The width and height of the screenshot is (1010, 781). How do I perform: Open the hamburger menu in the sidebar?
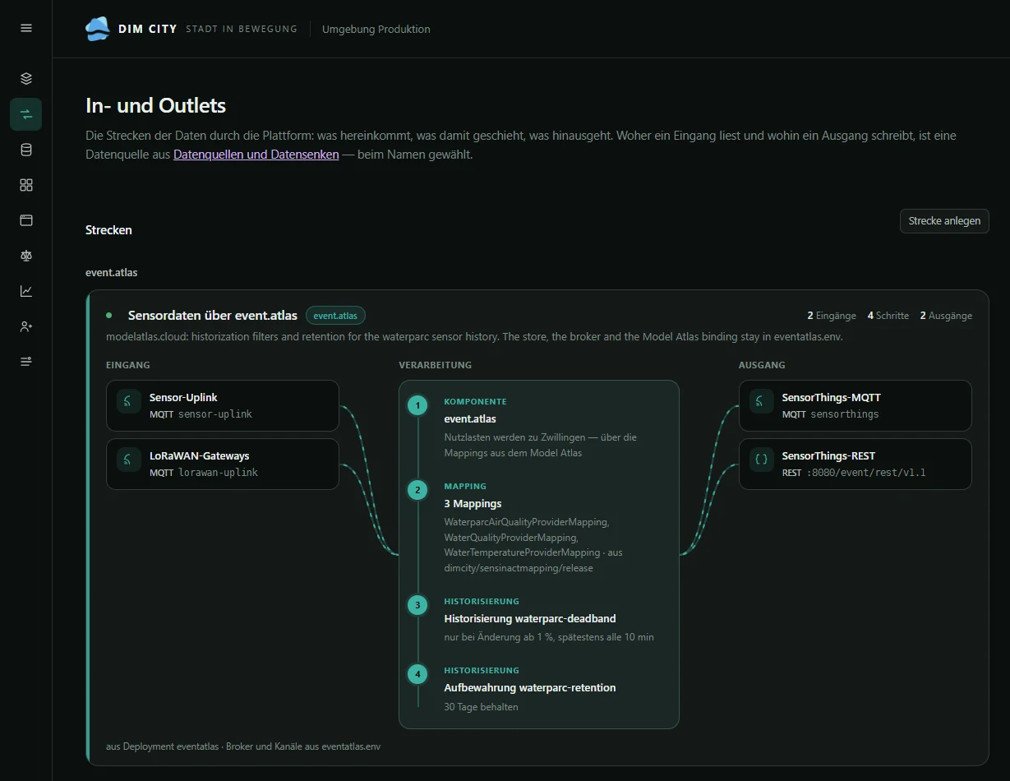[x=26, y=28]
